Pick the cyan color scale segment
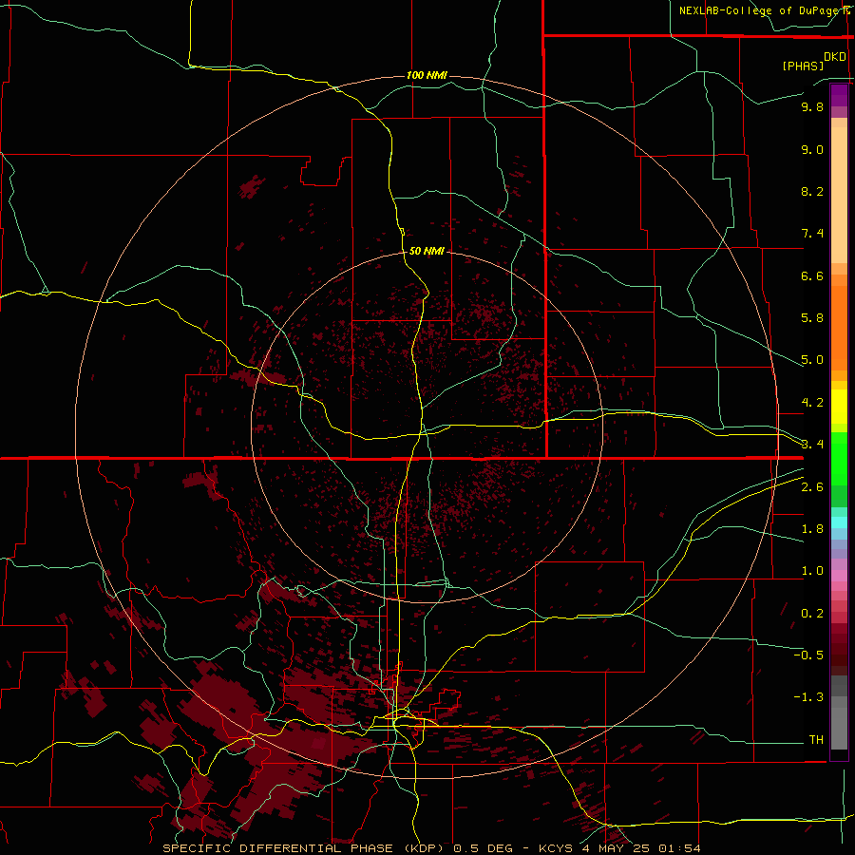Viewport: 855px width, 855px height. (x=839, y=522)
